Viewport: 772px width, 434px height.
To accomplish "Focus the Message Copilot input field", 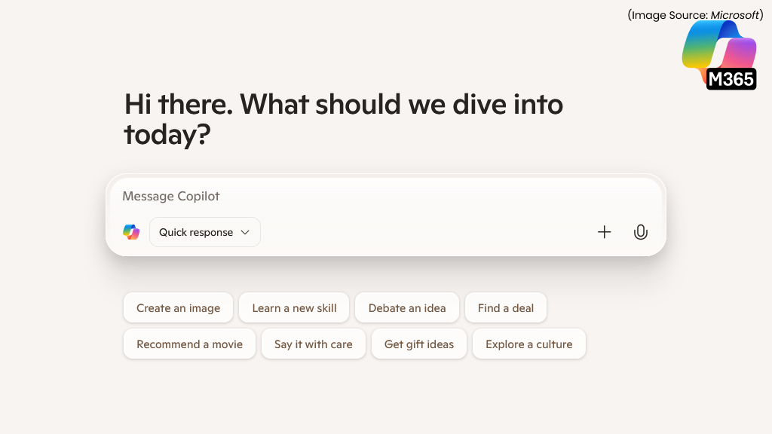I will click(385, 197).
